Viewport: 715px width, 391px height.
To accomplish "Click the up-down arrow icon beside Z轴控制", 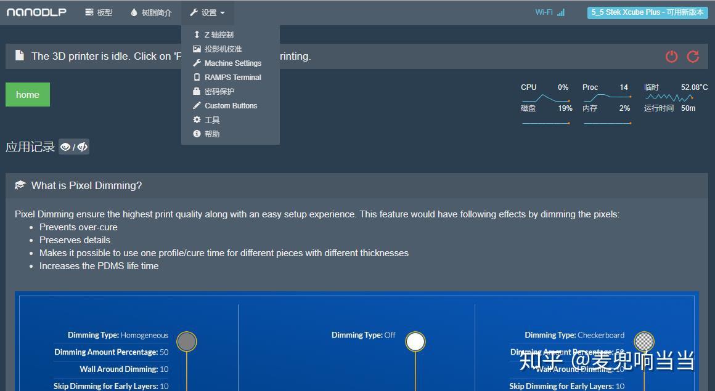I will (x=197, y=34).
